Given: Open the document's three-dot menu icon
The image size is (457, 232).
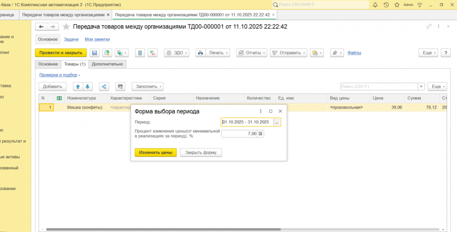Looking at the screenshot, I should coord(438,26).
